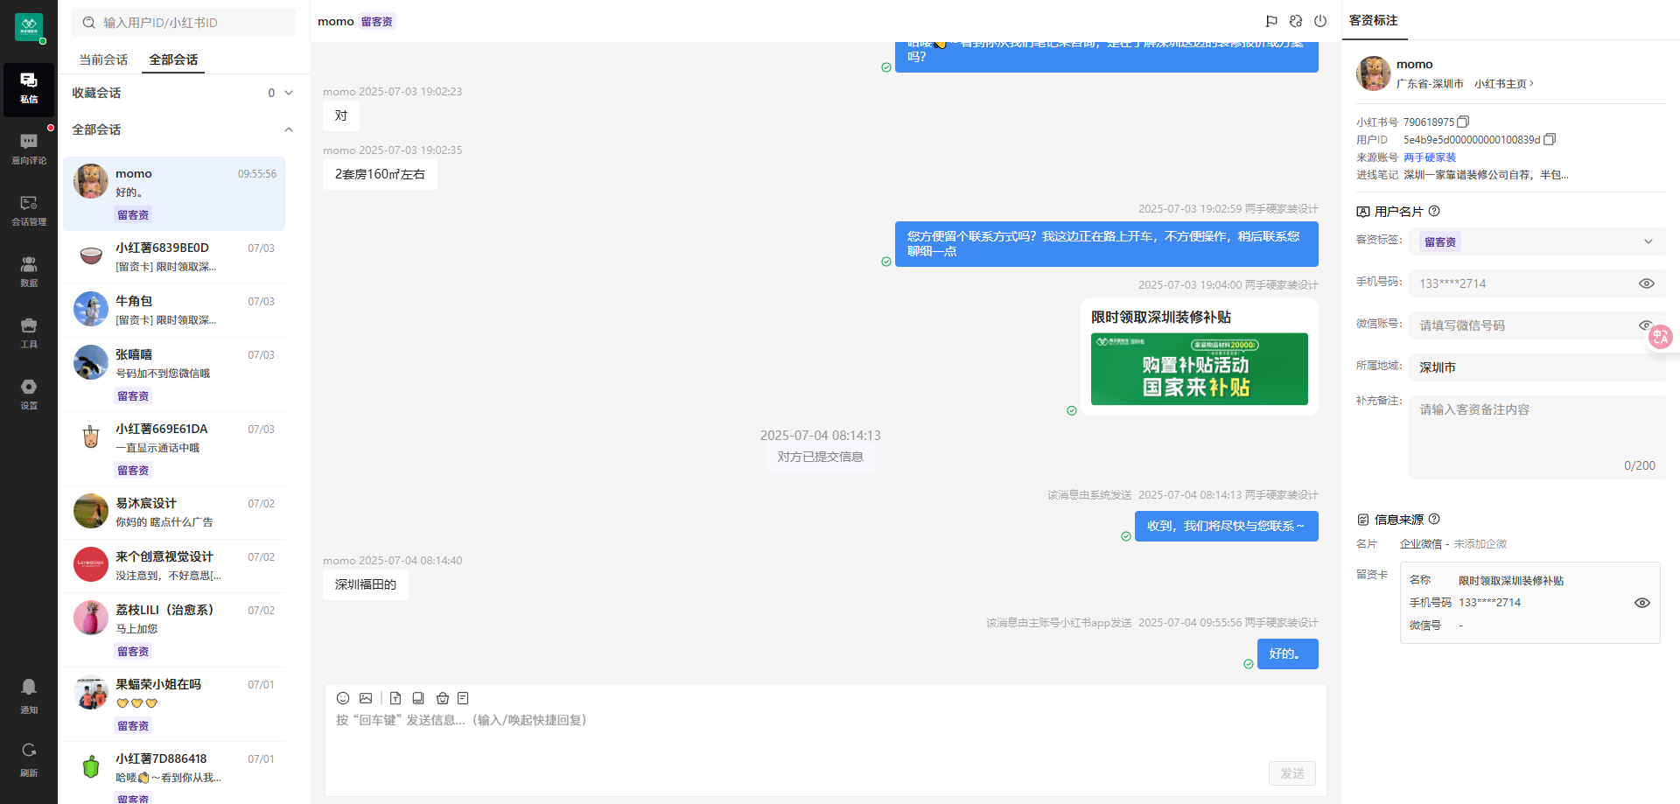The image size is (1680, 804).
Task: Click the flag icon above the chat
Action: (1271, 21)
